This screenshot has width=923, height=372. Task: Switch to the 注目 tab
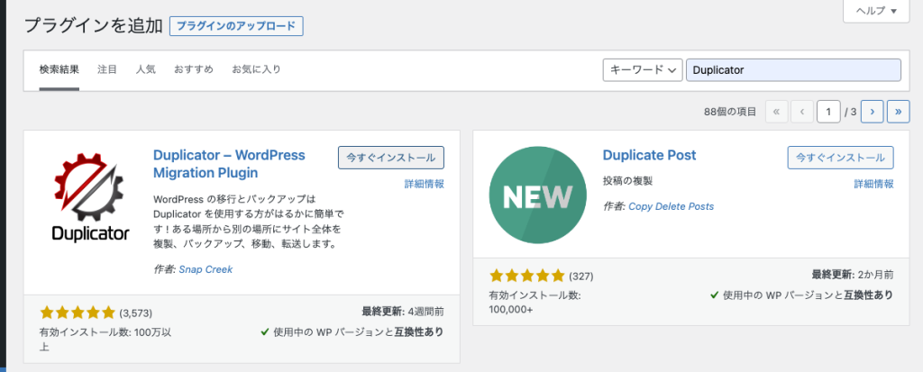coord(107,69)
